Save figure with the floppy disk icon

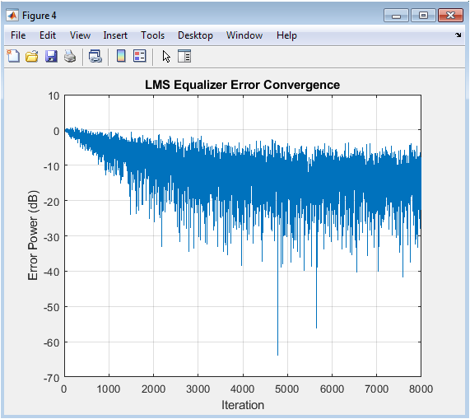coord(51,56)
